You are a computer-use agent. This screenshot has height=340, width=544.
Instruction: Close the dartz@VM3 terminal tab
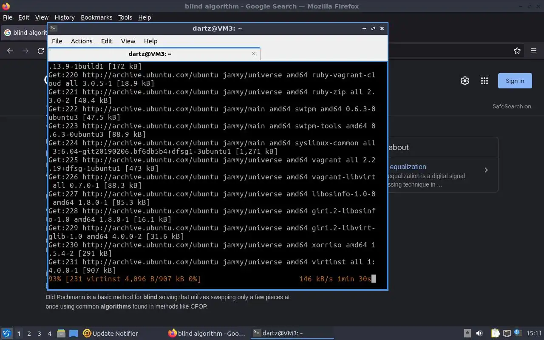(x=254, y=54)
